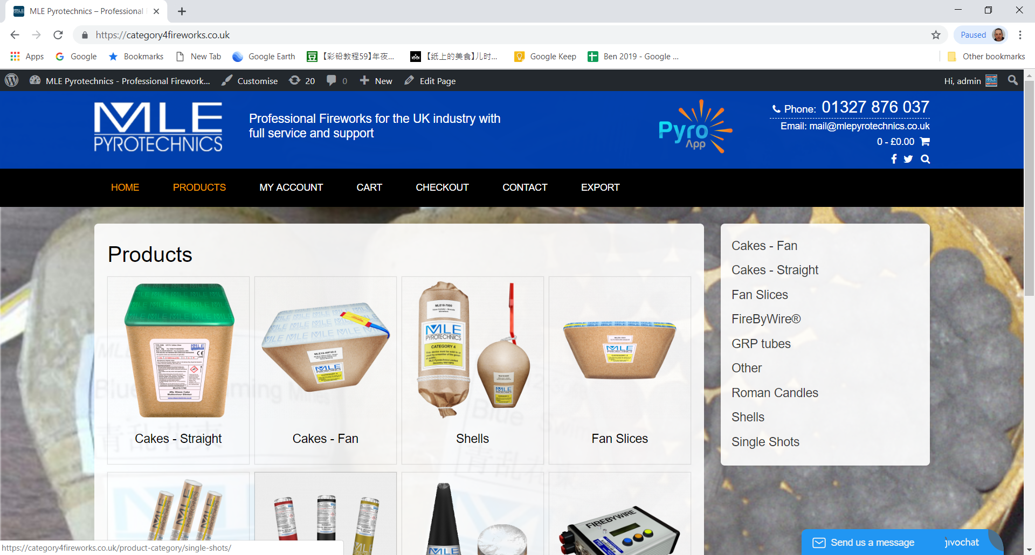Expand the New content menu

click(376, 81)
